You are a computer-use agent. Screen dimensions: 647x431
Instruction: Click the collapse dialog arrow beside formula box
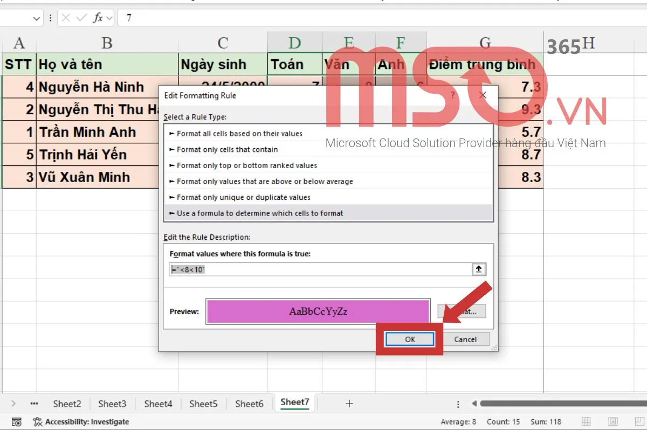(479, 269)
